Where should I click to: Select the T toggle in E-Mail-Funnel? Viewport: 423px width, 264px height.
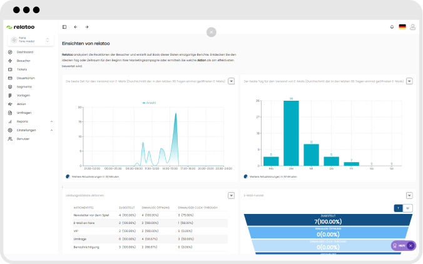[398, 208]
